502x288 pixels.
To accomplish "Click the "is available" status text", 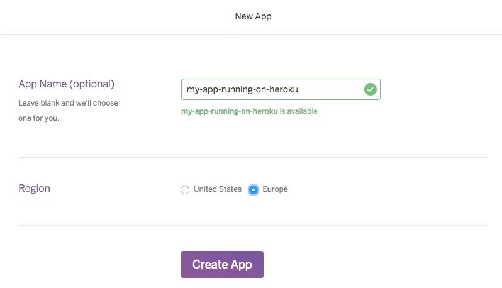I will click(299, 111).
